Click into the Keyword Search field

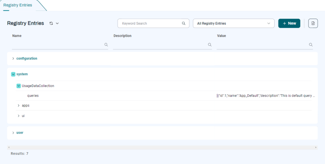[x=150, y=23]
